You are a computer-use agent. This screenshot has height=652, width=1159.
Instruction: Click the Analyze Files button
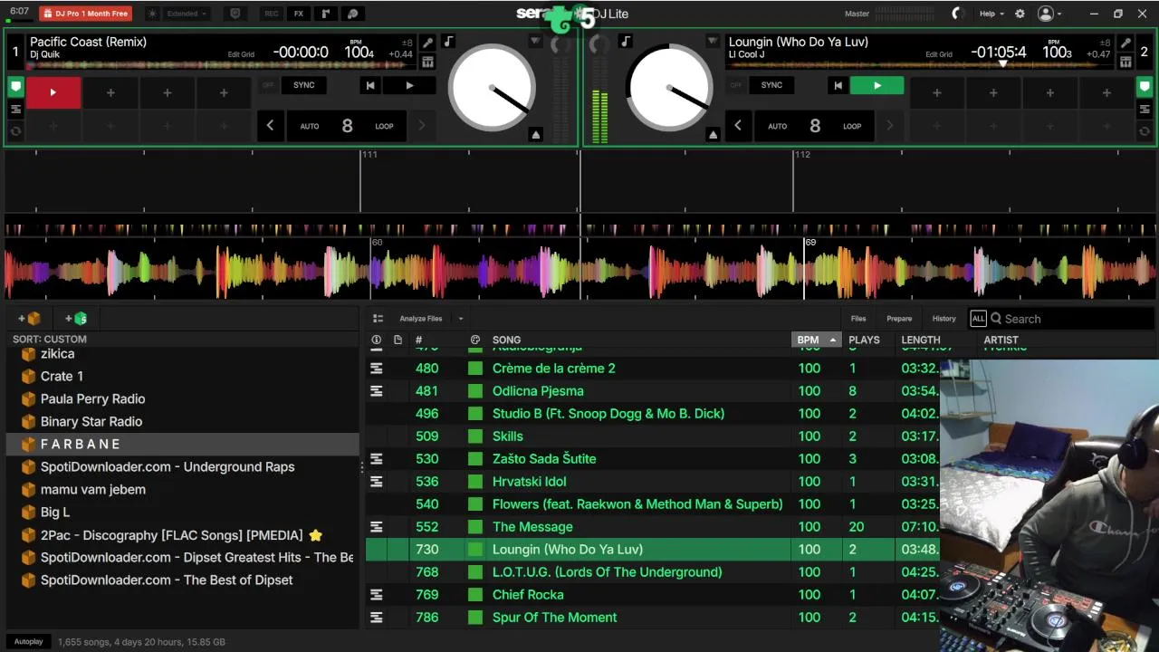pyautogui.click(x=421, y=319)
